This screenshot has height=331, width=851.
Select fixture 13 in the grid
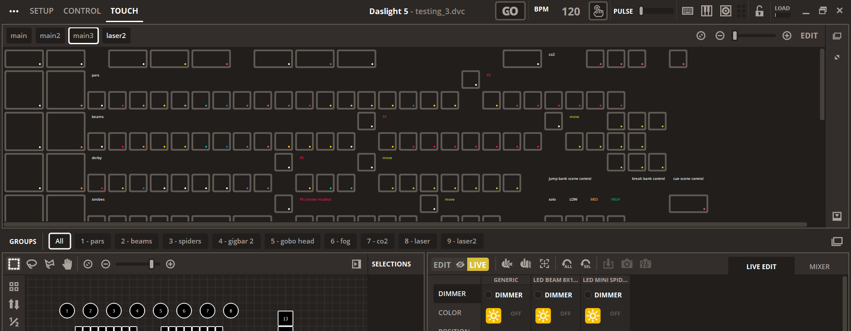pyautogui.click(x=285, y=319)
